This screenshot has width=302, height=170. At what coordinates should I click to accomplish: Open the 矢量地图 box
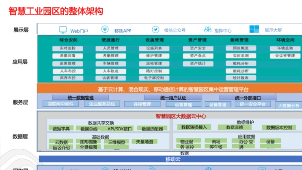pyautogui.click(x=144, y=142)
